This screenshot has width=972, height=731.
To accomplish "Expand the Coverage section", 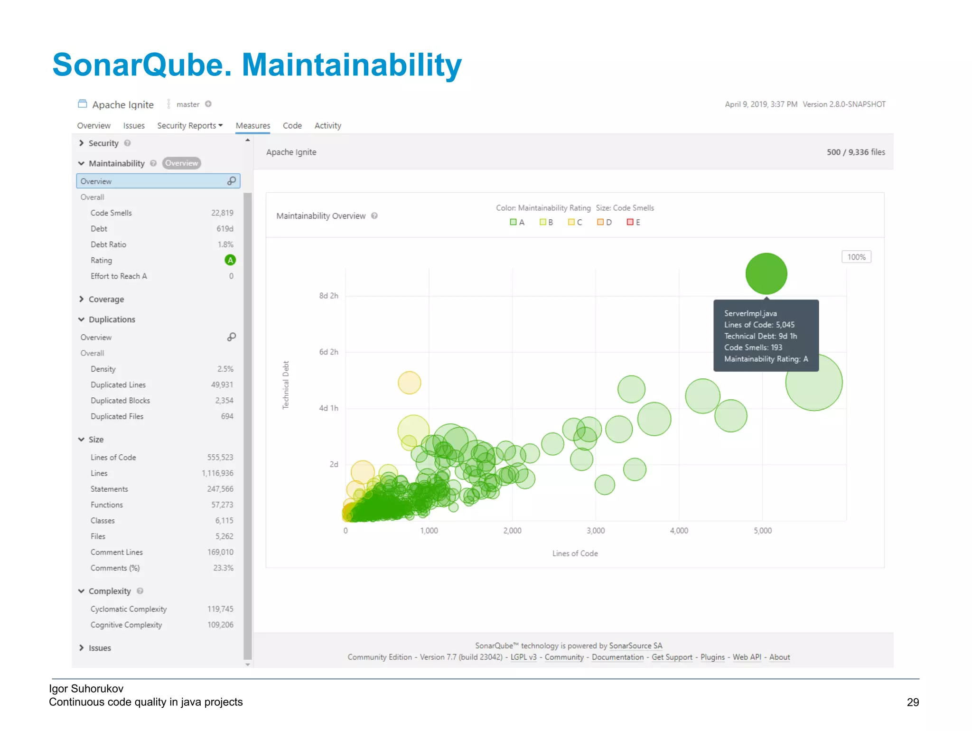I will (106, 299).
